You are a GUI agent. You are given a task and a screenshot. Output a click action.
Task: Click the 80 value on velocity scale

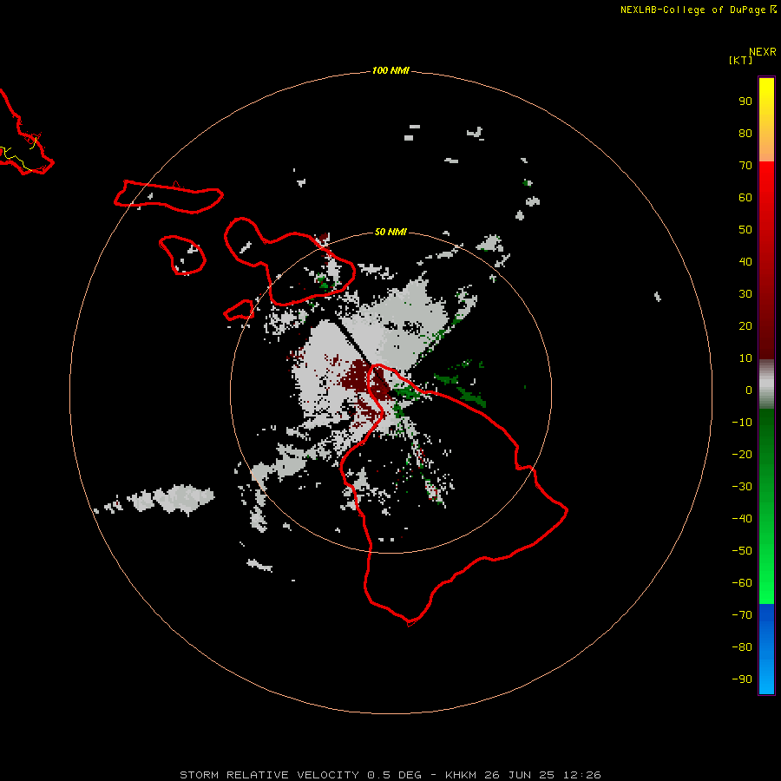tap(745, 134)
